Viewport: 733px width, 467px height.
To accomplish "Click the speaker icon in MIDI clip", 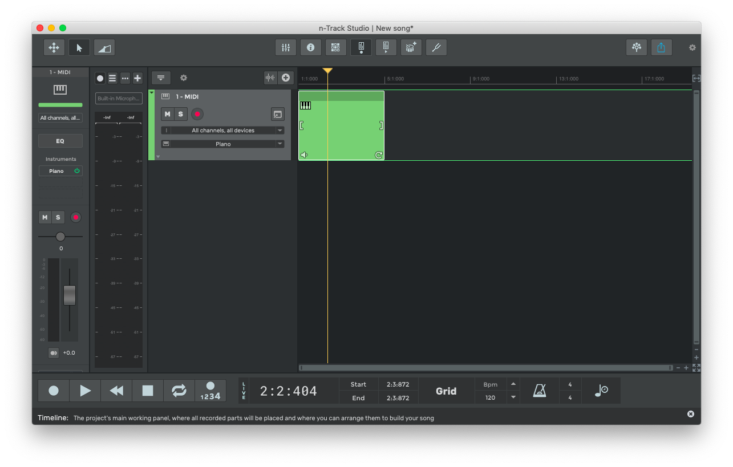I will [304, 155].
